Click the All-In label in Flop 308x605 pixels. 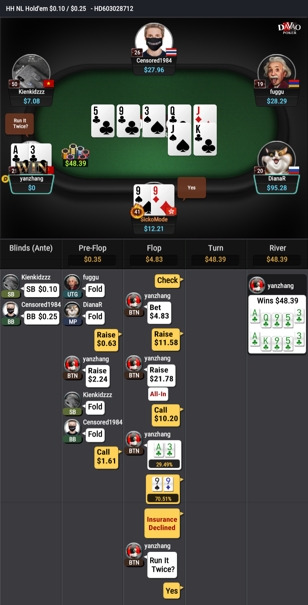coord(158,394)
